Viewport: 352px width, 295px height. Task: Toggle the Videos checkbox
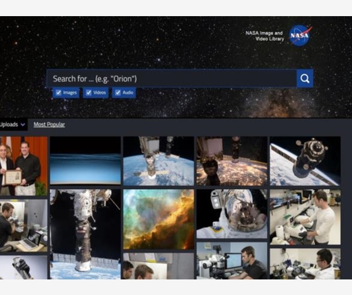click(88, 93)
